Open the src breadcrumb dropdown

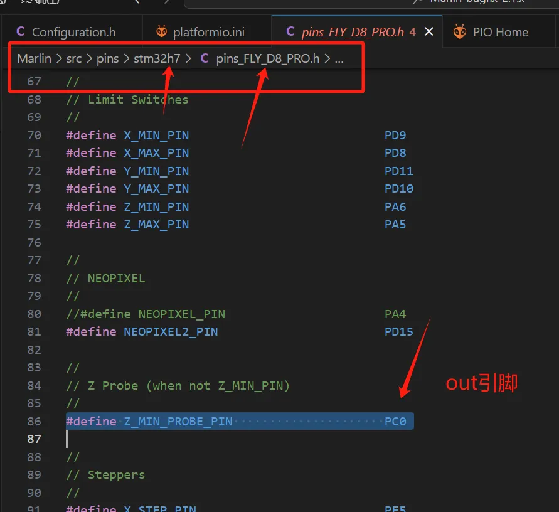click(74, 59)
